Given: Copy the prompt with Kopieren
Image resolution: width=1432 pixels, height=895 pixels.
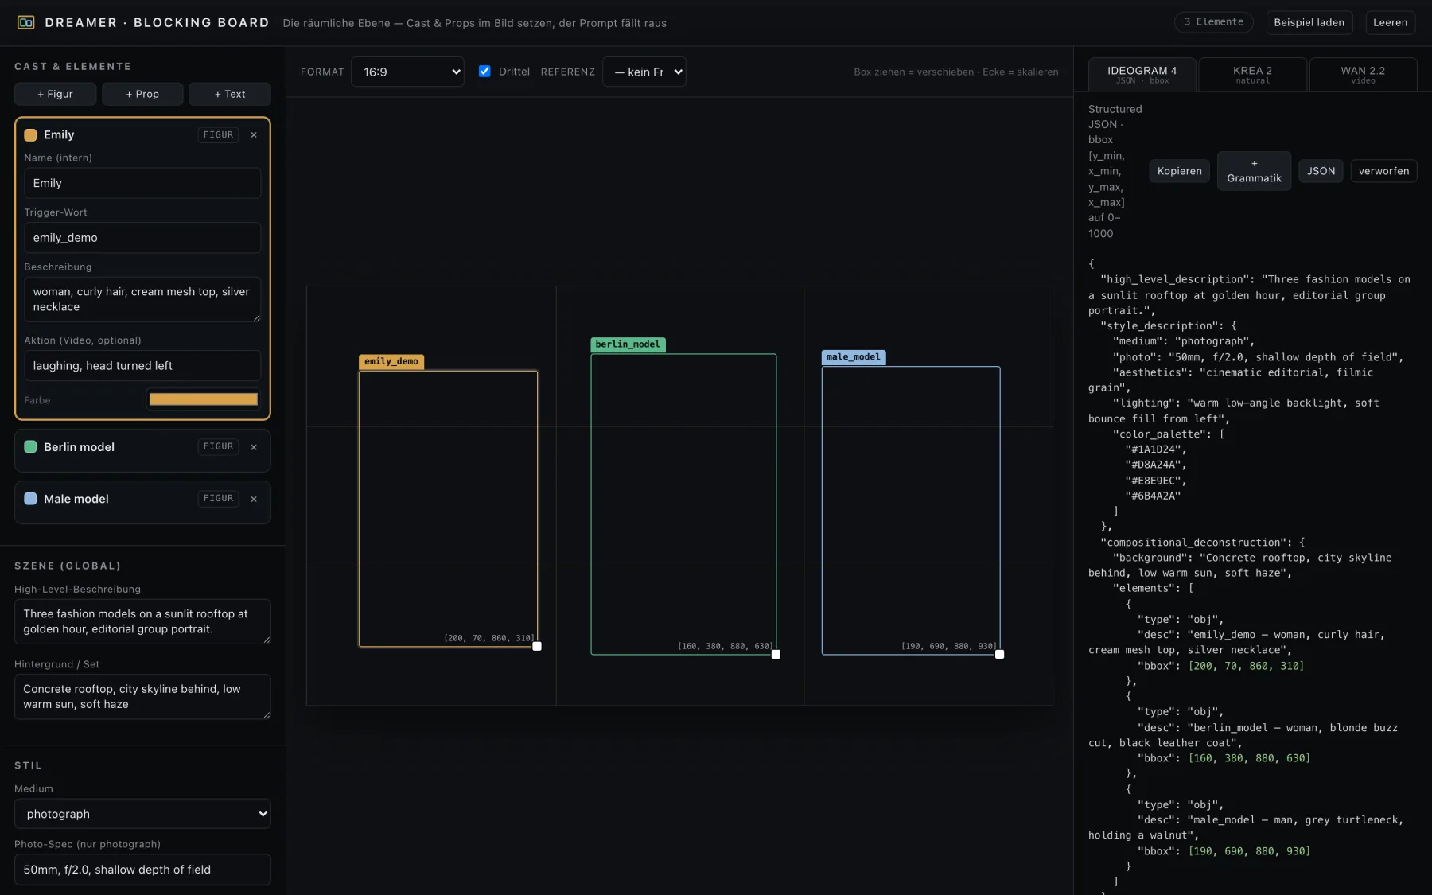Looking at the screenshot, I should 1179,171.
